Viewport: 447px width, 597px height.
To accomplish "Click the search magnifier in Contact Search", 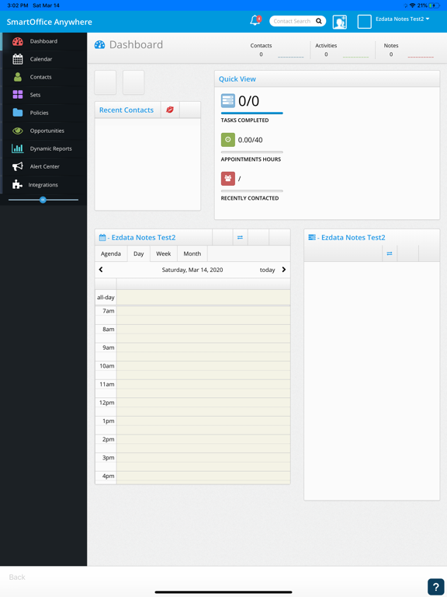I will coord(318,21).
